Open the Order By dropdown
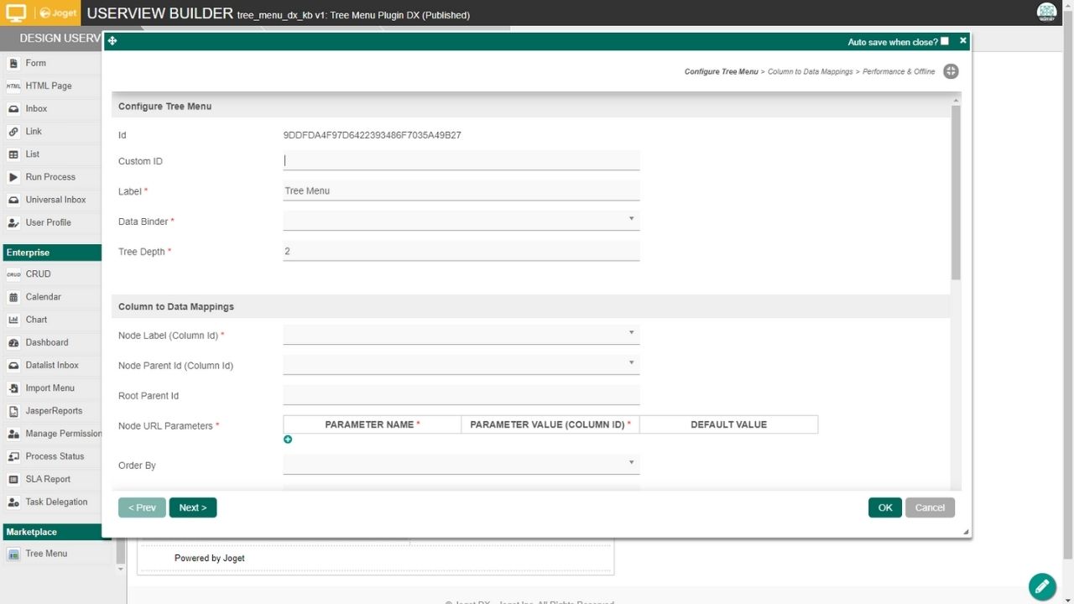The image size is (1074, 604). click(461, 464)
